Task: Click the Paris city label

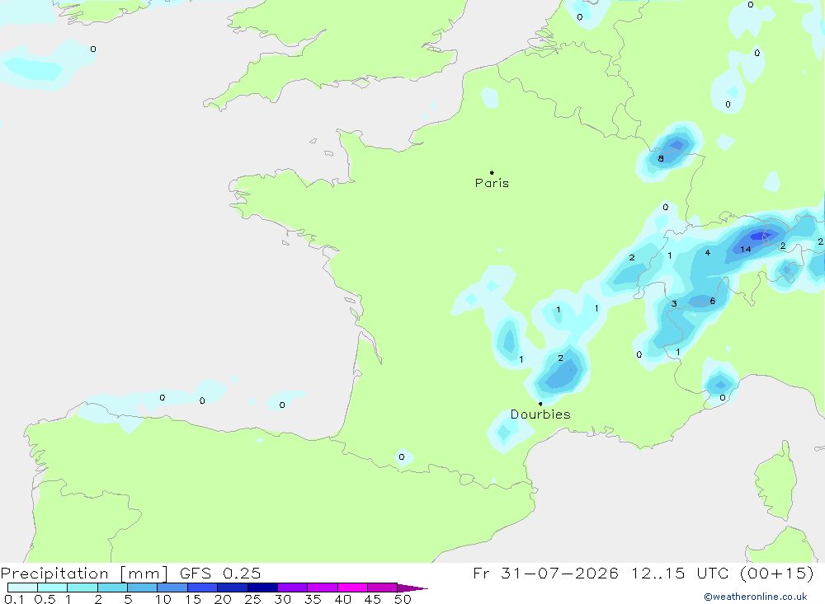Action: (x=492, y=183)
